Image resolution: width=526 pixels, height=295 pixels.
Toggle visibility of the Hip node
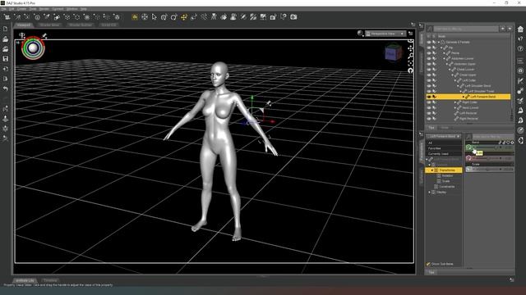point(429,48)
